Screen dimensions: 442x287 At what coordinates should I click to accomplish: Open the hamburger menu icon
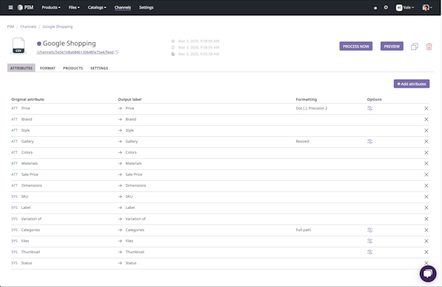pos(11,7)
